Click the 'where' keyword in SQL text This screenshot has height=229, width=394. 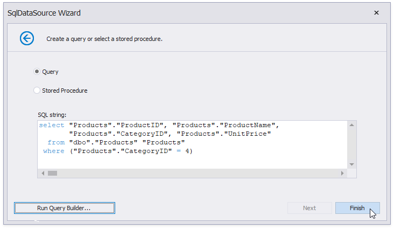tap(54, 151)
